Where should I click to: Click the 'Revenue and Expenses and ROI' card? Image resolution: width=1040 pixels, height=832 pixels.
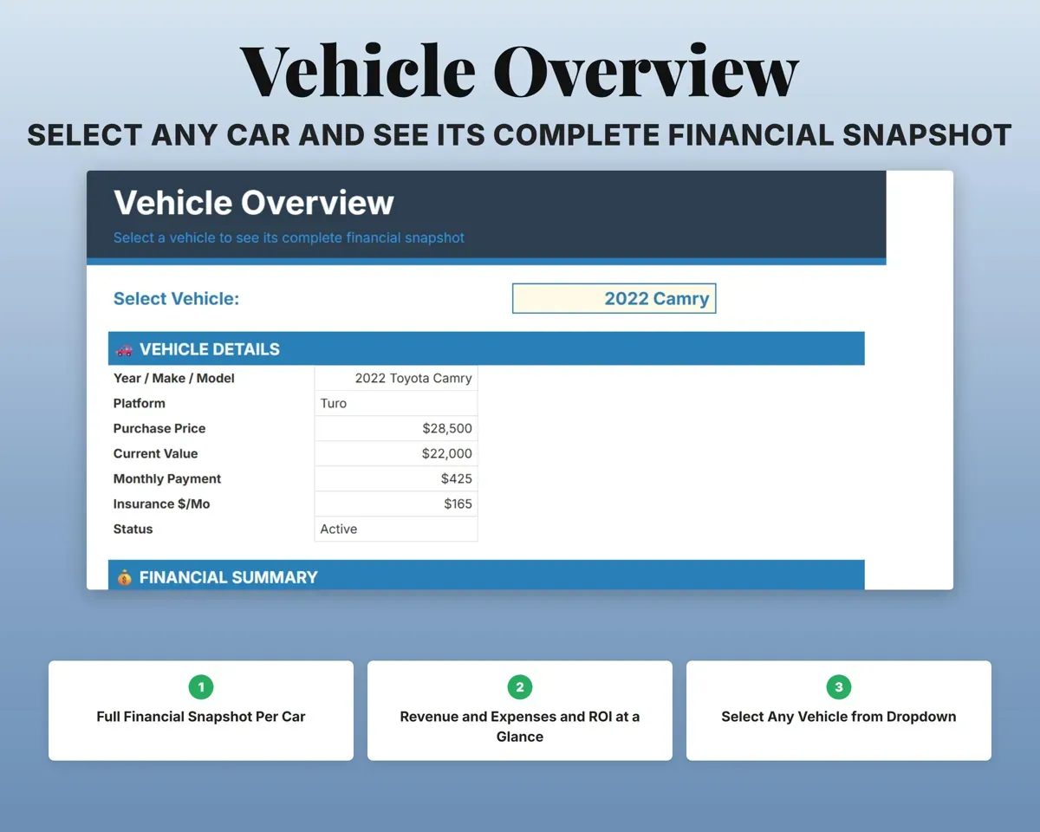(x=520, y=711)
